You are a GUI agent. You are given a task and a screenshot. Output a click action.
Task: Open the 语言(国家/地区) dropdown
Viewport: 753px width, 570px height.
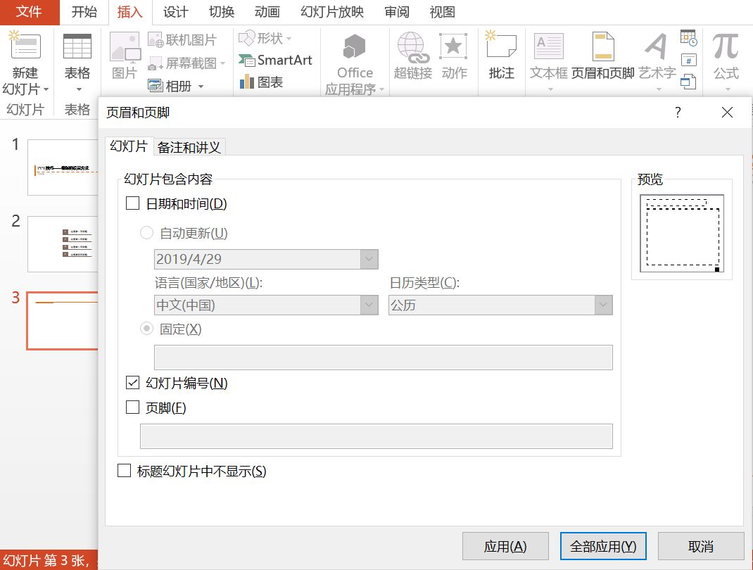[369, 305]
